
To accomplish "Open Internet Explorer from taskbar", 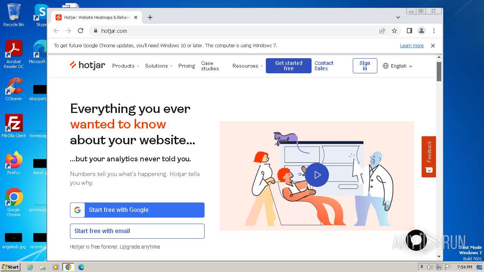I will point(30,267).
